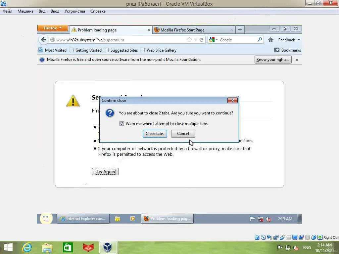Open the Bookmarks menu button
Viewport: 339px width, 254px height.
pyautogui.click(x=287, y=50)
